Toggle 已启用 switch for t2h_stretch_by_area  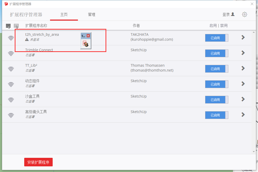click(216, 38)
